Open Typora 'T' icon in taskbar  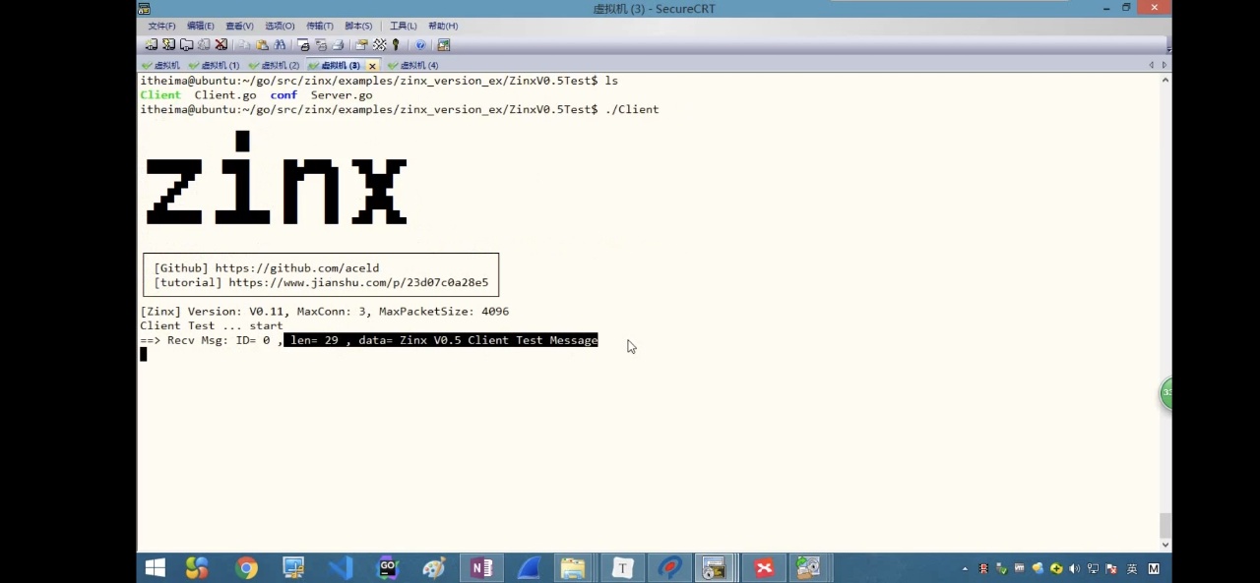tap(622, 568)
